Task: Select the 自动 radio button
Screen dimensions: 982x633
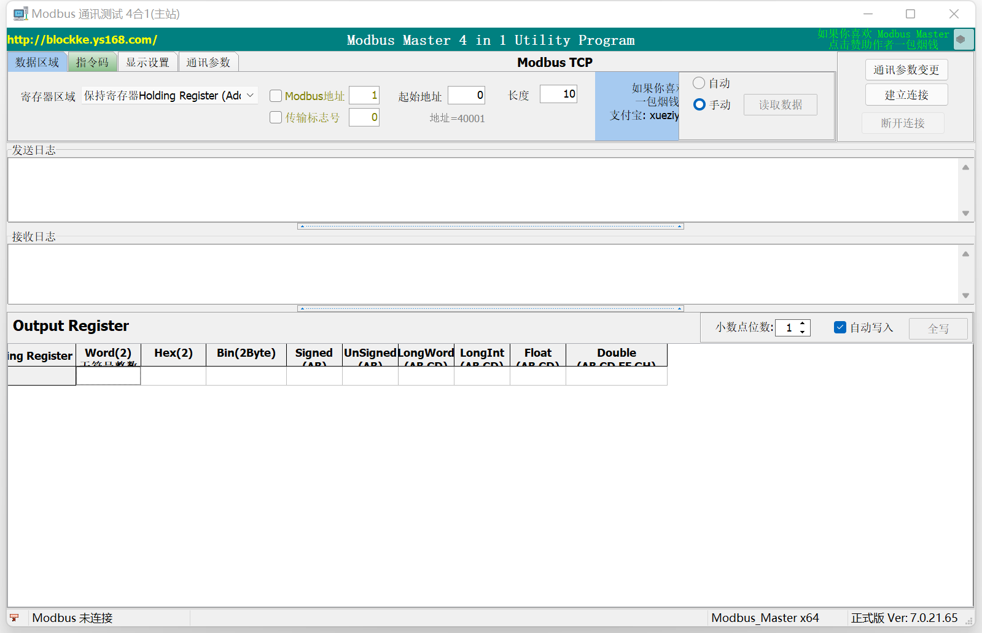Action: click(699, 83)
